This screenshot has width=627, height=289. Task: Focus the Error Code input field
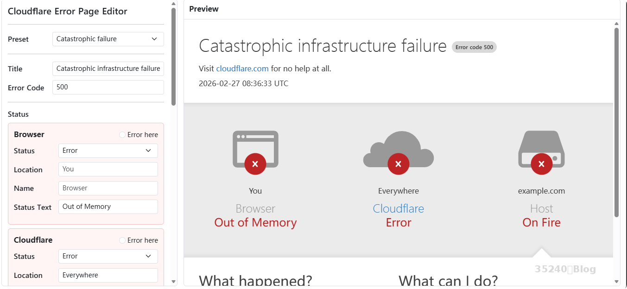tap(108, 87)
